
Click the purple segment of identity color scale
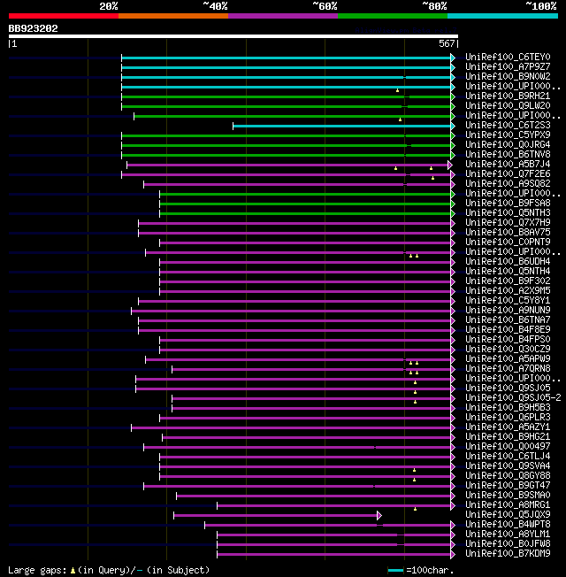point(283,16)
